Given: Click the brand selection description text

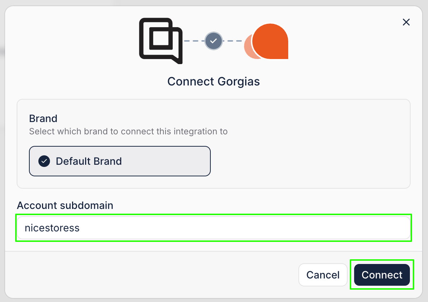Looking at the screenshot, I should pyautogui.click(x=128, y=131).
